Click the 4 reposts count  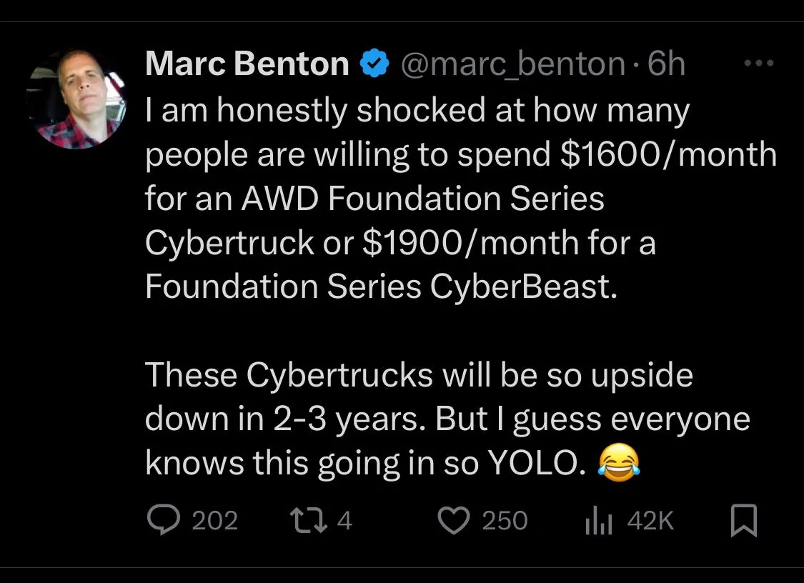[x=344, y=520]
